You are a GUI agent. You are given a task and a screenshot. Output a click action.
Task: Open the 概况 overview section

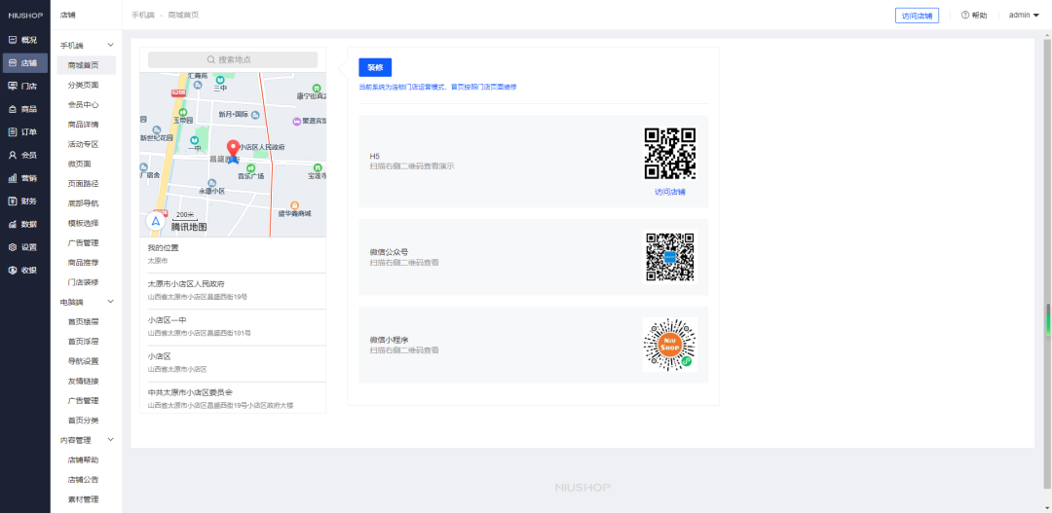click(24, 40)
